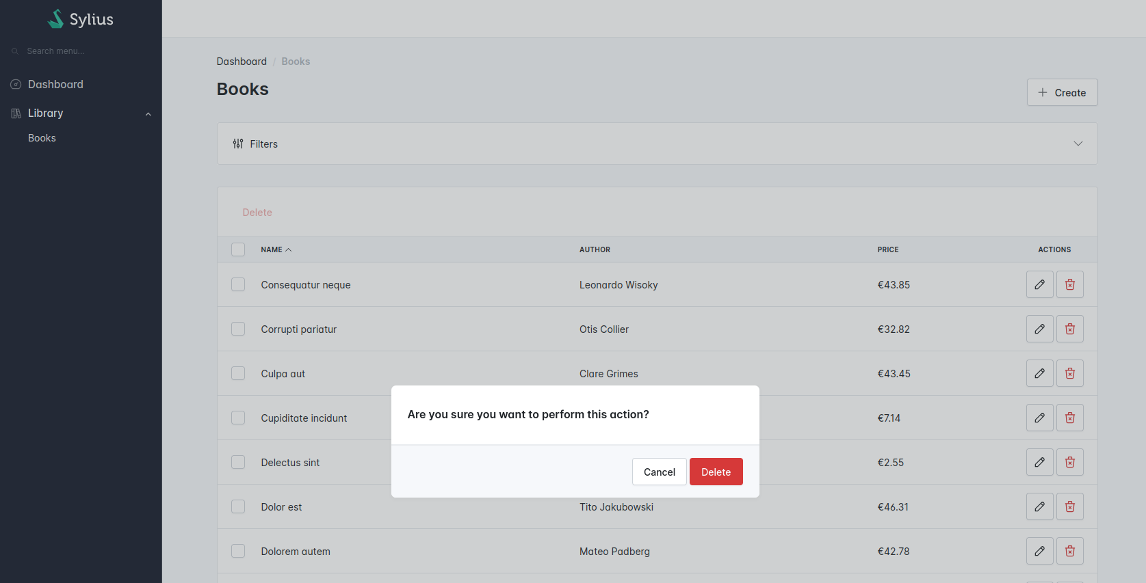Click price €7.14
This screenshot has height=583, width=1146.
pos(889,418)
